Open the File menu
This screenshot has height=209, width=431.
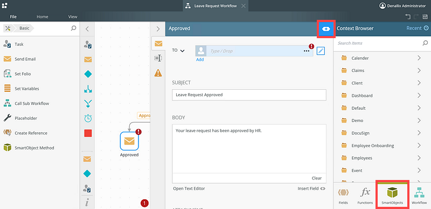coord(13,17)
